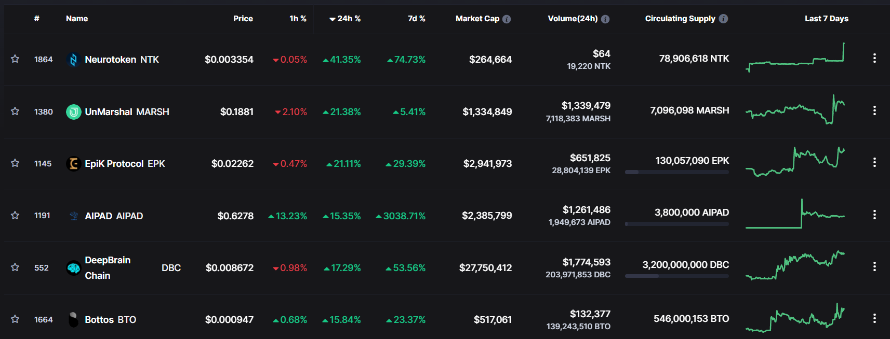Open the DeepBrain Chain 7-day chart
This screenshot has height=339, width=890.
795,265
